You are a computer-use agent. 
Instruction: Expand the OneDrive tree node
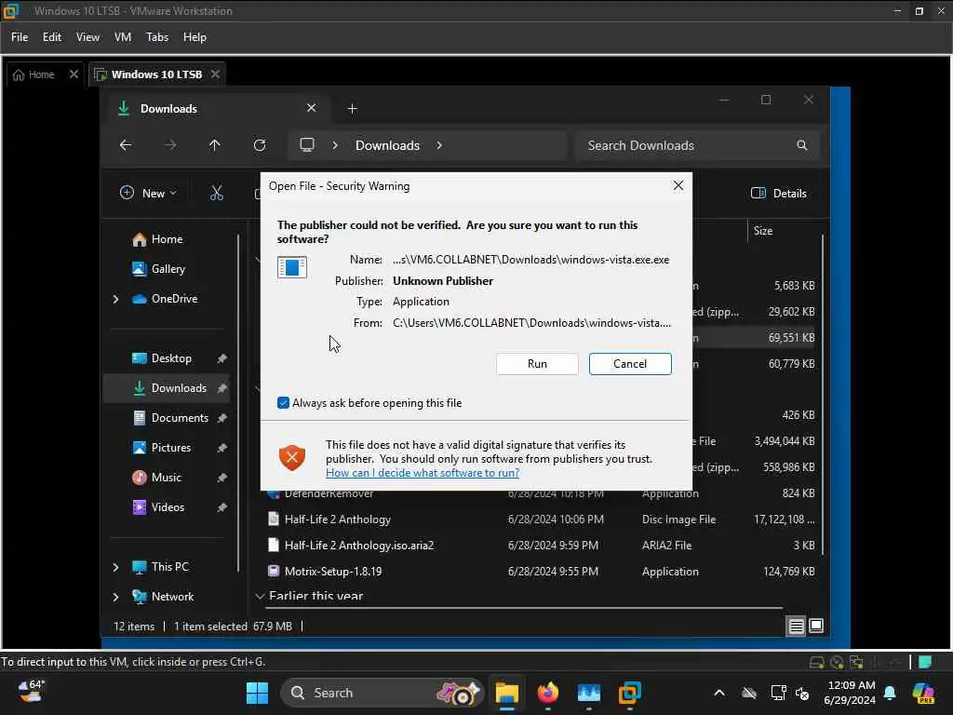tap(115, 299)
